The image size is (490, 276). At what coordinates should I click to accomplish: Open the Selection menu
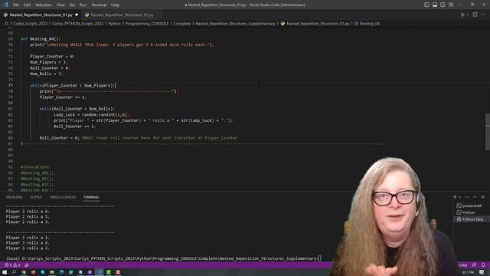pyautogui.click(x=44, y=5)
